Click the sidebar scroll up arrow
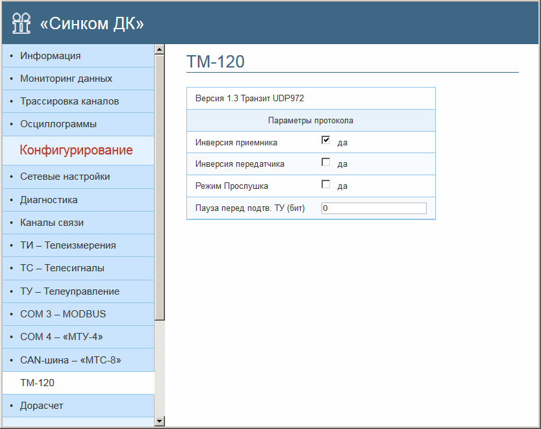Viewport: 541px width, 429px height. pyautogui.click(x=159, y=49)
